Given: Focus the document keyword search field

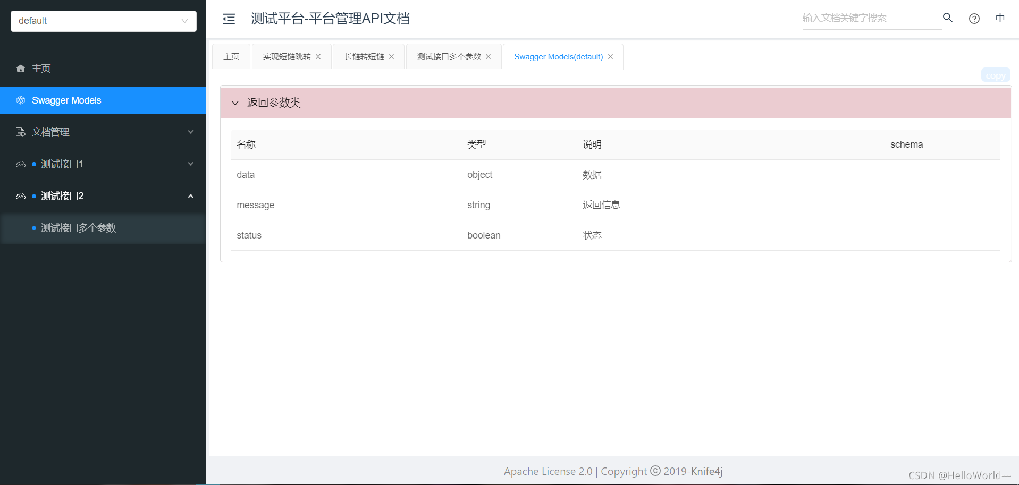Looking at the screenshot, I should (872, 18).
